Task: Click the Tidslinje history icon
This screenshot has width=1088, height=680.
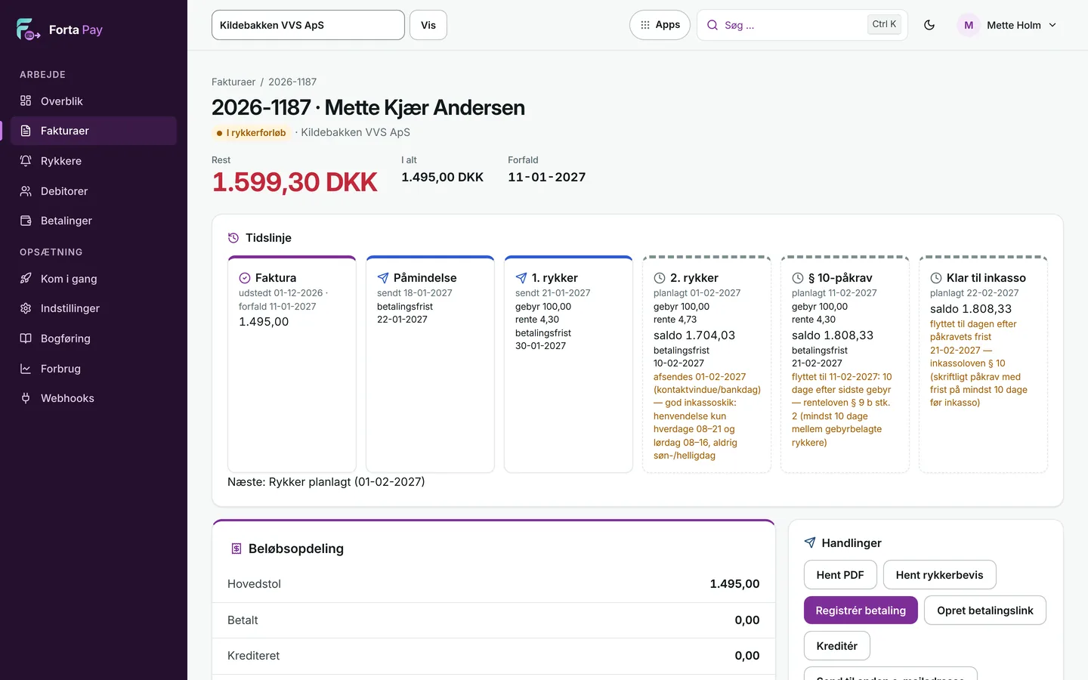Action: [x=233, y=238]
